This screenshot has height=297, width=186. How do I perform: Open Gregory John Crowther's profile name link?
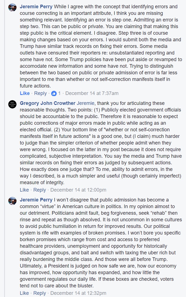[x=48, y=103]
